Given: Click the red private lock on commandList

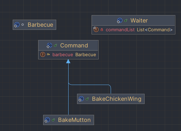Looking at the screenshot, I should pos(102,30).
